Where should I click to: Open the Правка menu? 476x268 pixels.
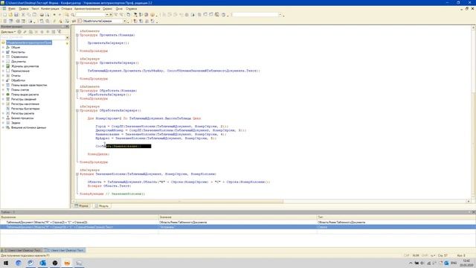[23, 9]
